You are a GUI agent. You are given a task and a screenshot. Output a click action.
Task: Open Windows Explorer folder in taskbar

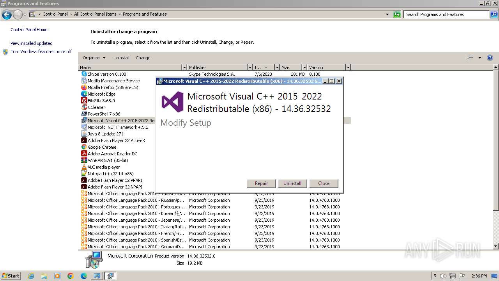44,276
